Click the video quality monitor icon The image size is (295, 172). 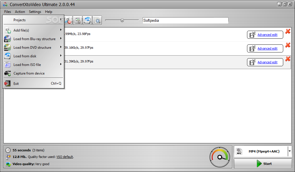[x=8, y=164]
